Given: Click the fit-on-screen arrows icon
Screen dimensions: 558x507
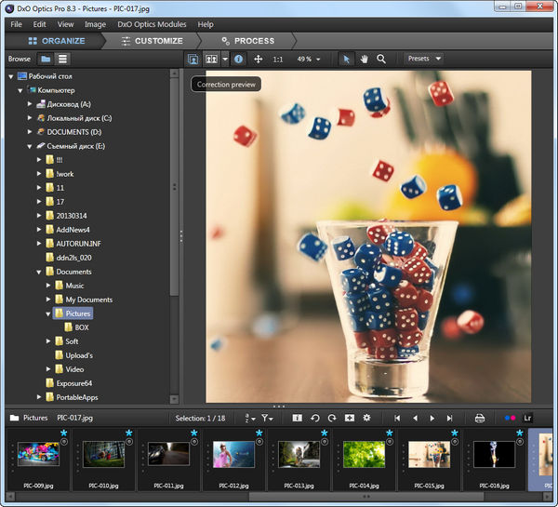Looking at the screenshot, I should (x=258, y=59).
